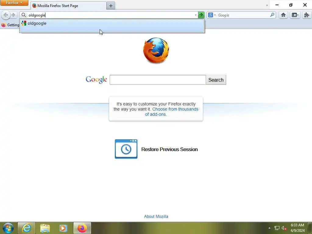Click the large Firefox logo image
The width and height of the screenshot is (312, 234).
156,50
